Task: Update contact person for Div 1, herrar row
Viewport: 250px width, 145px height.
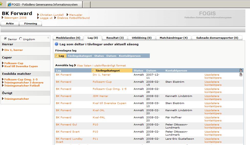Action: point(213,76)
